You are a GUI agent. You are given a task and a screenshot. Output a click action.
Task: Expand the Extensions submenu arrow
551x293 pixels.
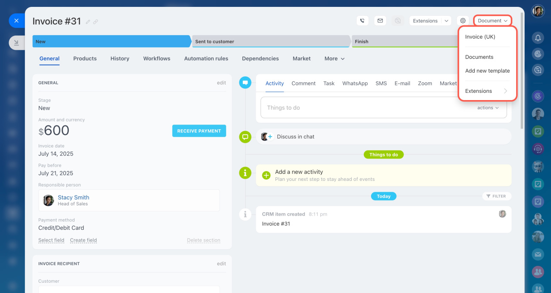pos(505,91)
